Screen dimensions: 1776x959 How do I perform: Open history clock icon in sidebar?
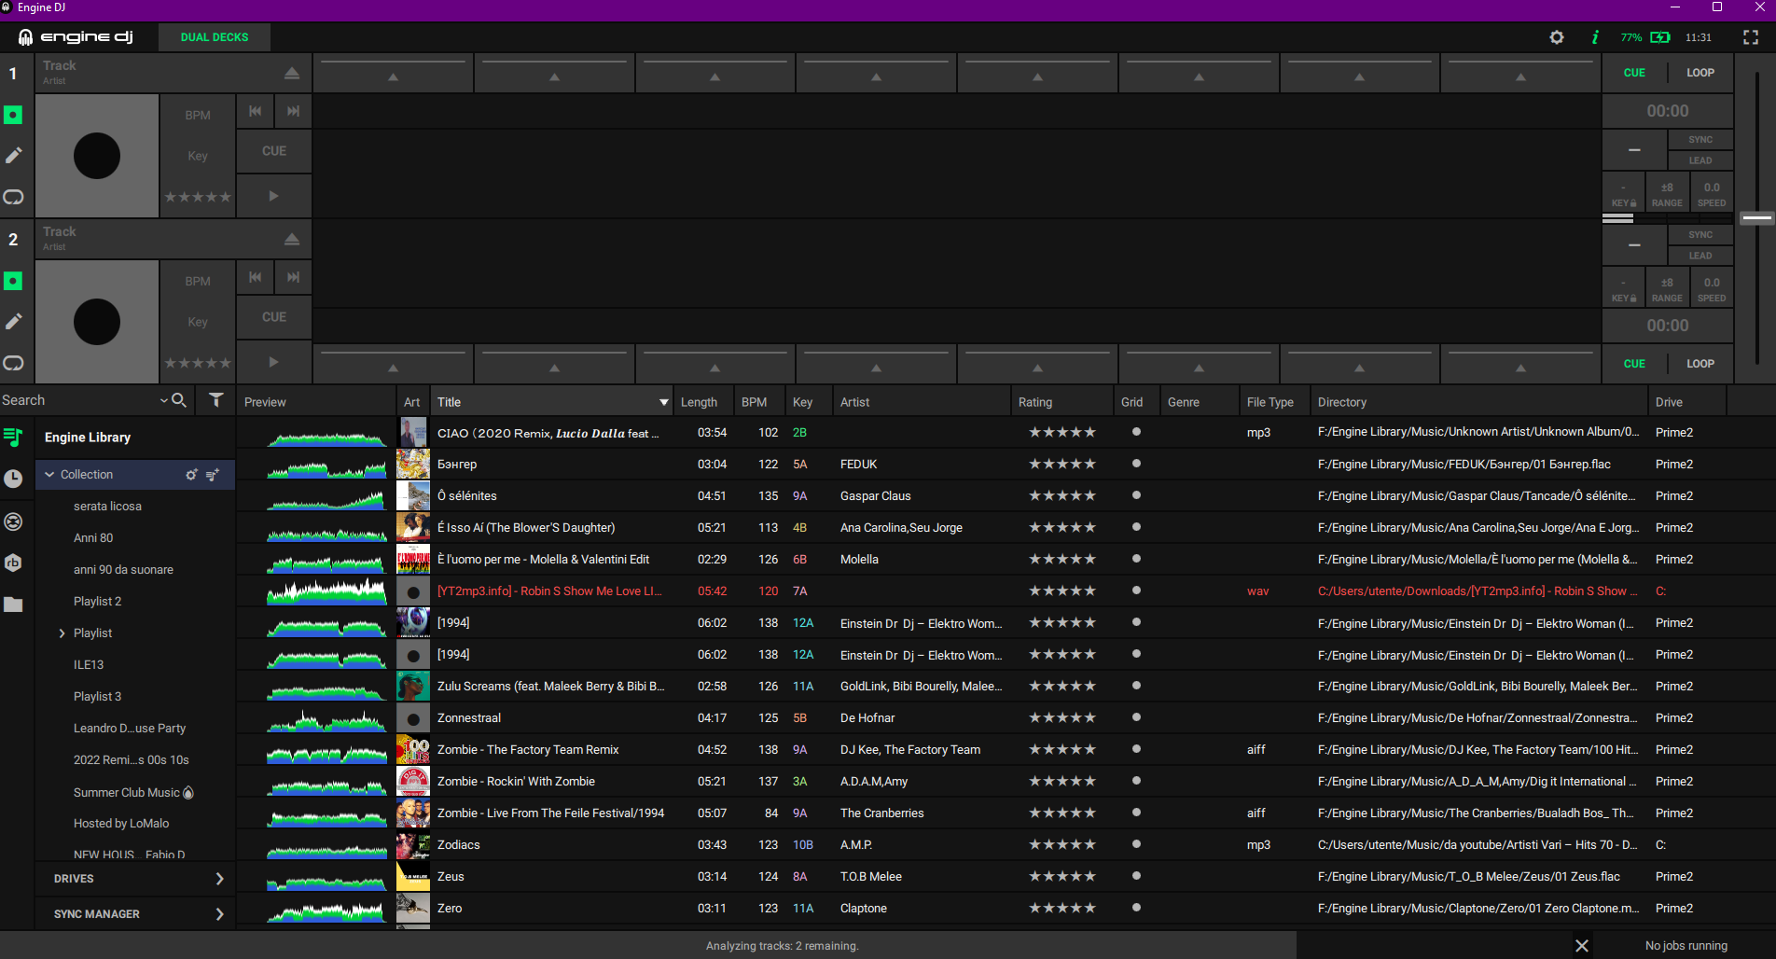(13, 479)
